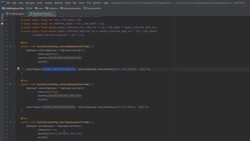Open the VCS menu
Image resolution: width=250 pixels, height=141 pixels.
click(x=89, y=3)
